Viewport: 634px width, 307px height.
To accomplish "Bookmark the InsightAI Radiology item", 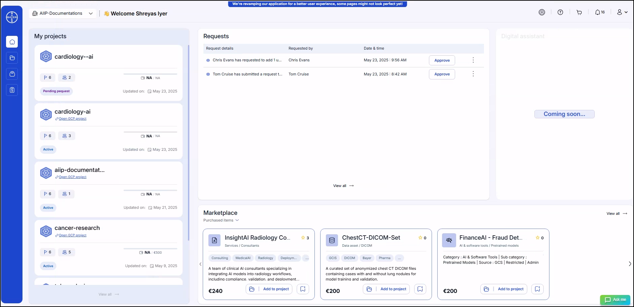I will click(x=303, y=289).
